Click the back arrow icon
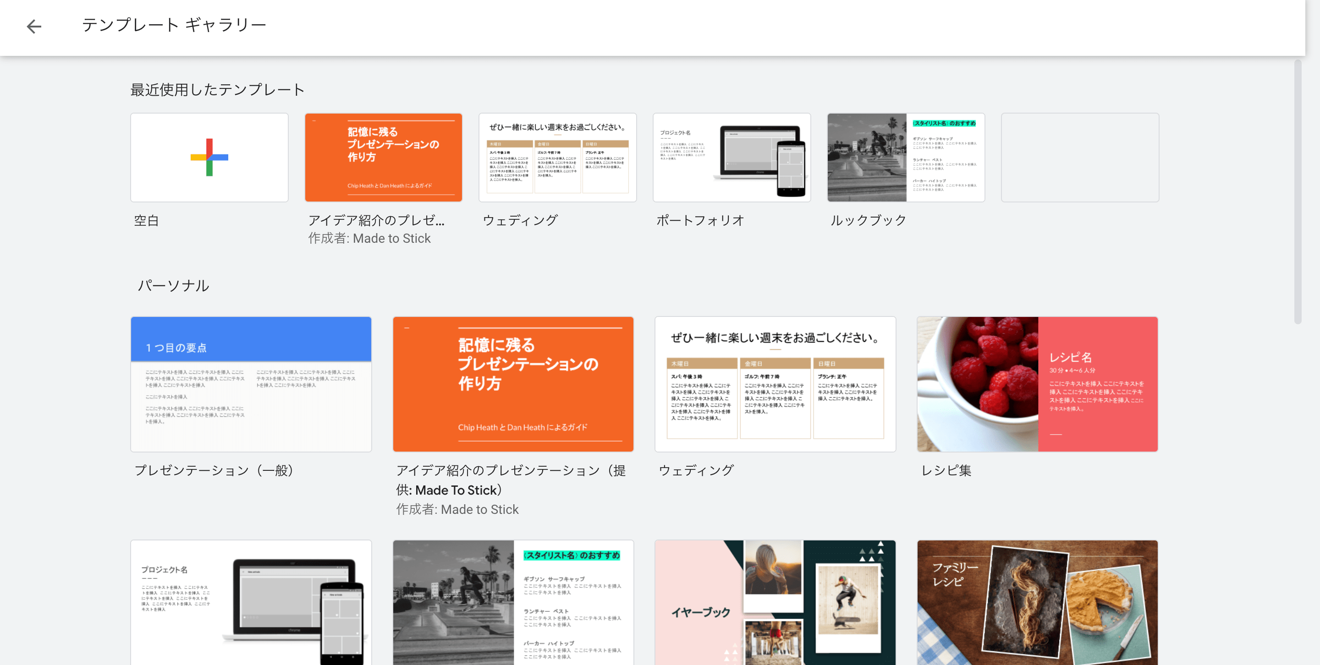The height and width of the screenshot is (665, 1320). [x=34, y=26]
